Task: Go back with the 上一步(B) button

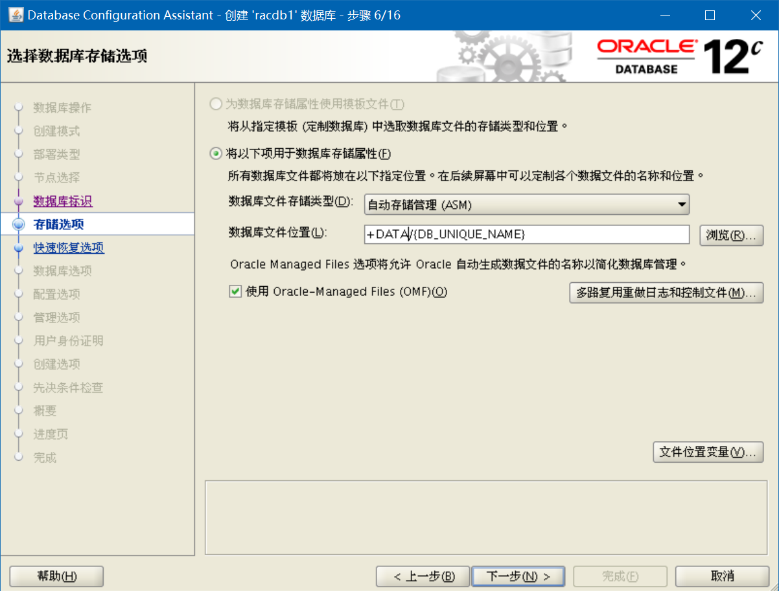Action: (423, 576)
